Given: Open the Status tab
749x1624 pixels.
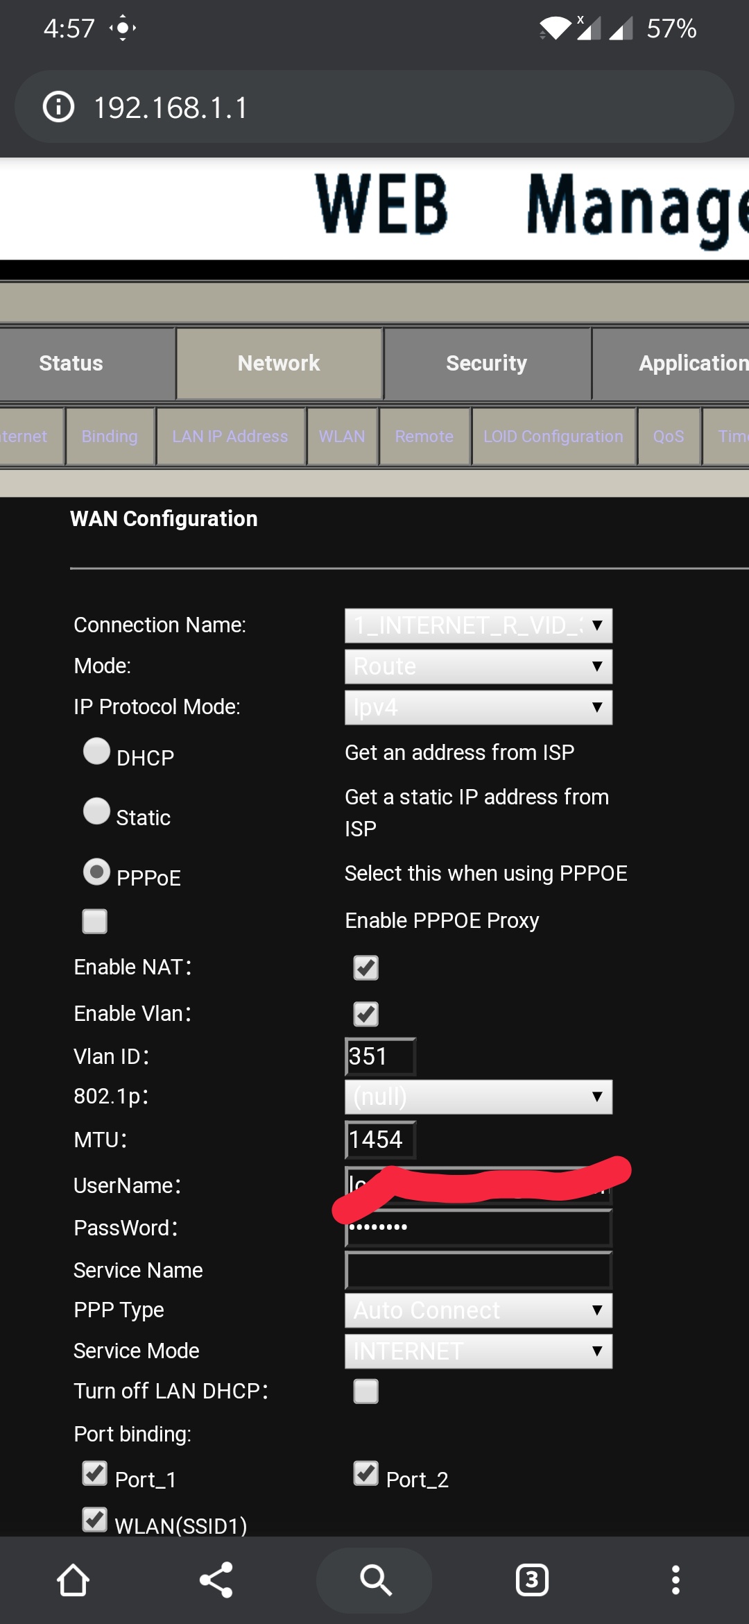Looking at the screenshot, I should pyautogui.click(x=71, y=363).
